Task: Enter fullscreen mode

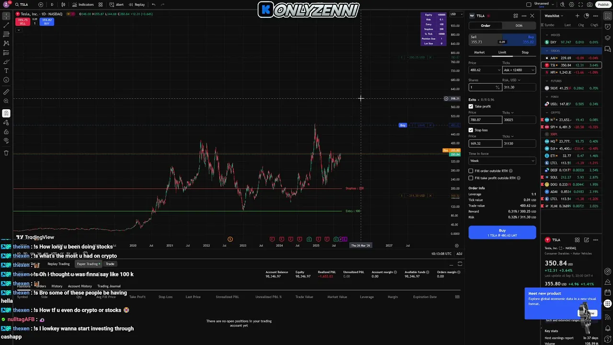Action: [x=580, y=5]
